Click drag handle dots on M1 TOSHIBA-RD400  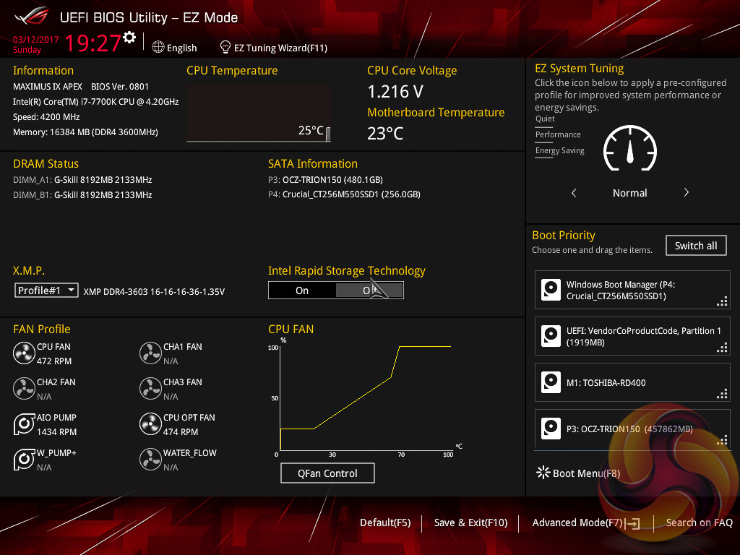722,394
